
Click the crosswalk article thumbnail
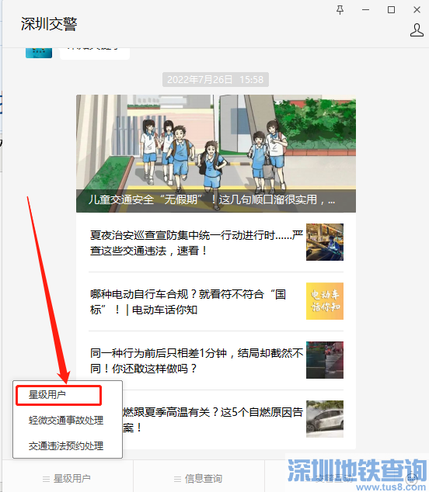[x=325, y=360]
